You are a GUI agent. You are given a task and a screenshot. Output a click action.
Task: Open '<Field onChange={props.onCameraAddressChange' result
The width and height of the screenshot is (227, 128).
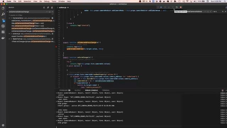(33, 42)
